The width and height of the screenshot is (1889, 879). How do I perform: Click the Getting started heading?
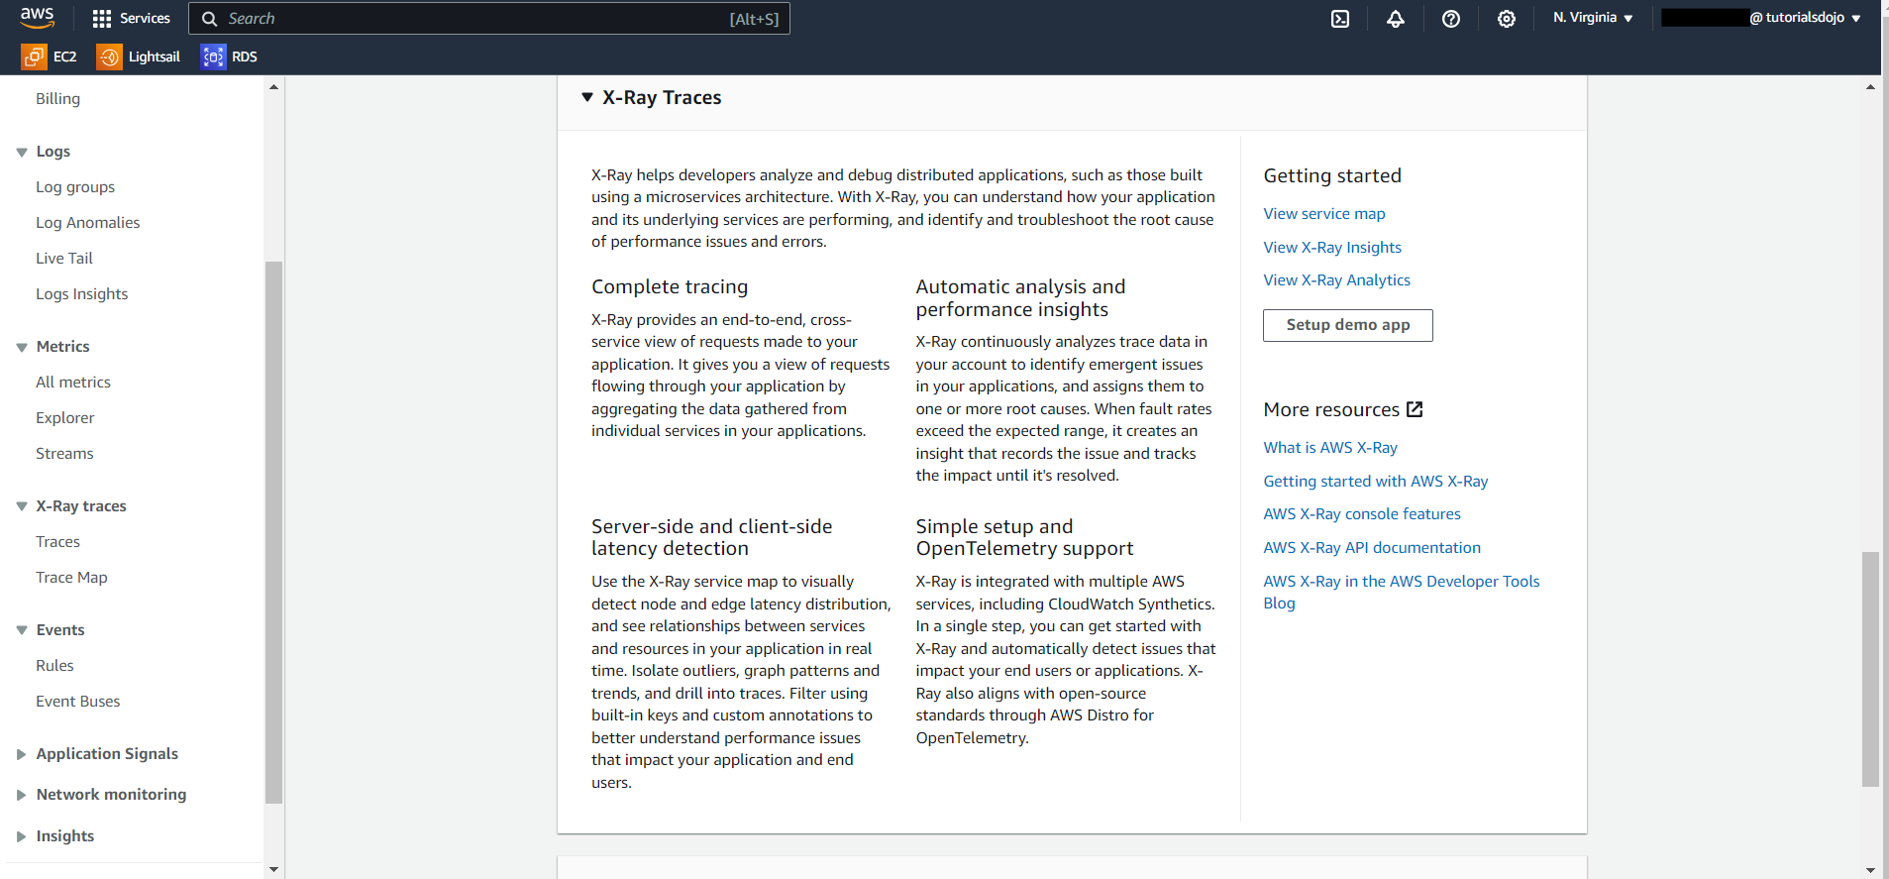pos(1332,176)
